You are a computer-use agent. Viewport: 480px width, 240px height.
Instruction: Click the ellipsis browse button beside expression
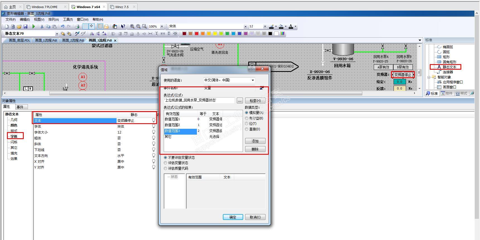[240, 101]
